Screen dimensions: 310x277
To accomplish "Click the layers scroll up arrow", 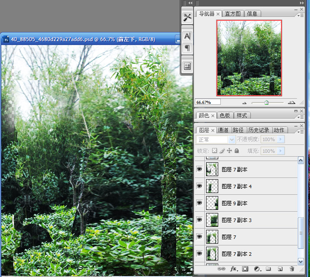I will point(301,161).
